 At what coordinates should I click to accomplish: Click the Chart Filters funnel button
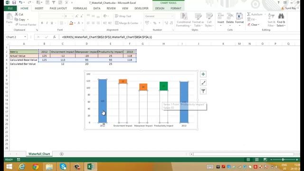[203, 91]
